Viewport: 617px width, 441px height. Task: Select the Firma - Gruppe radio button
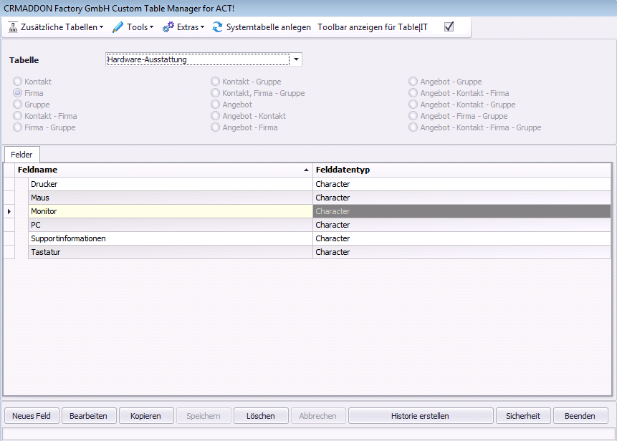(x=17, y=127)
